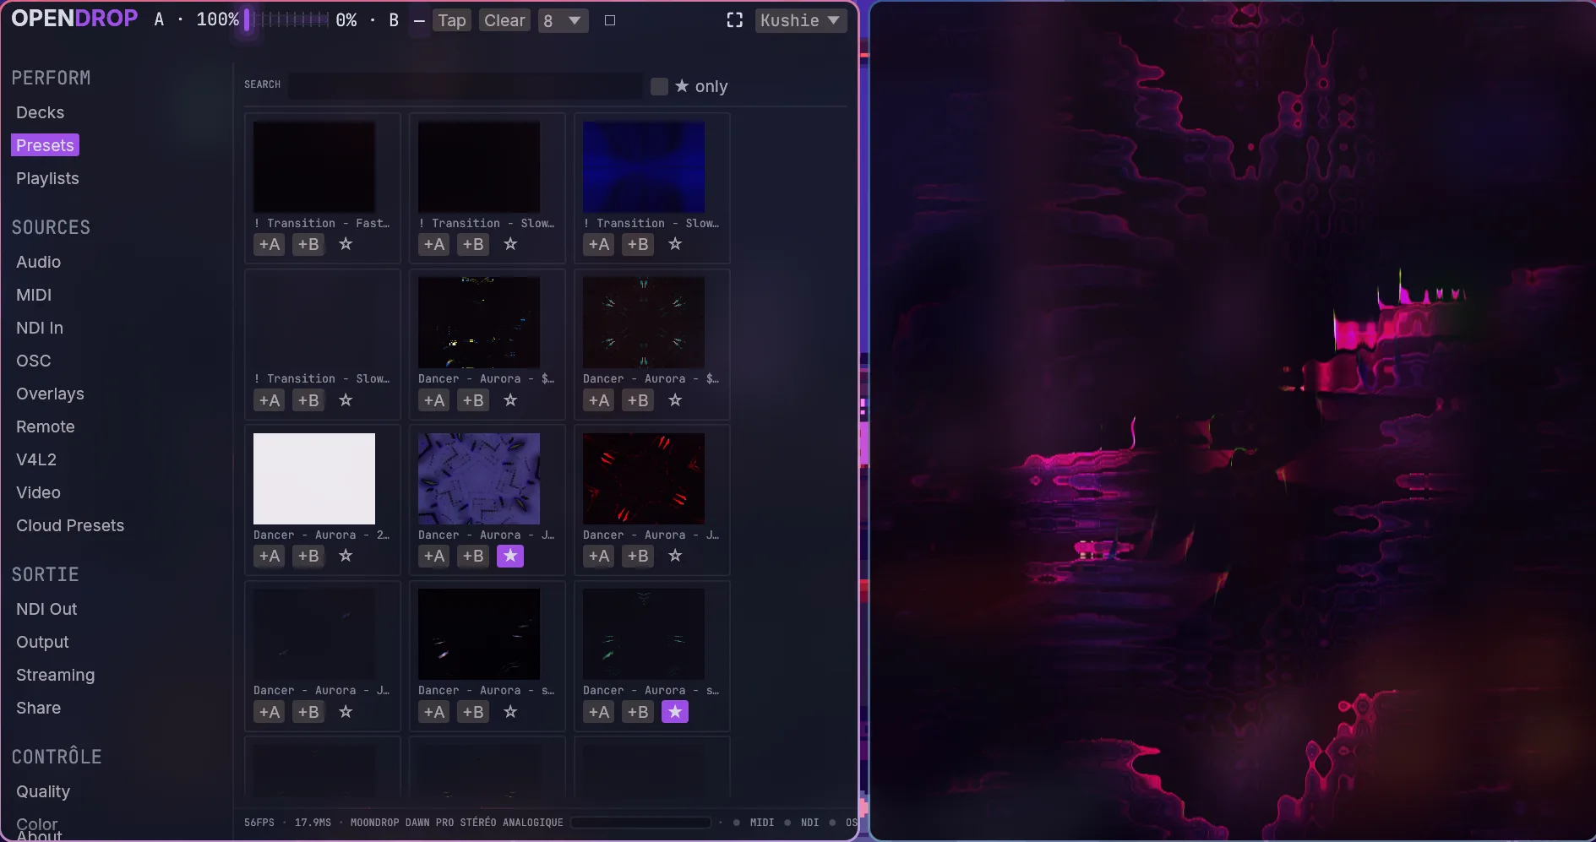The image size is (1596, 842).
Task: Select the purple Dancer - Aurora thumbnail
Action: pyautogui.click(x=479, y=479)
